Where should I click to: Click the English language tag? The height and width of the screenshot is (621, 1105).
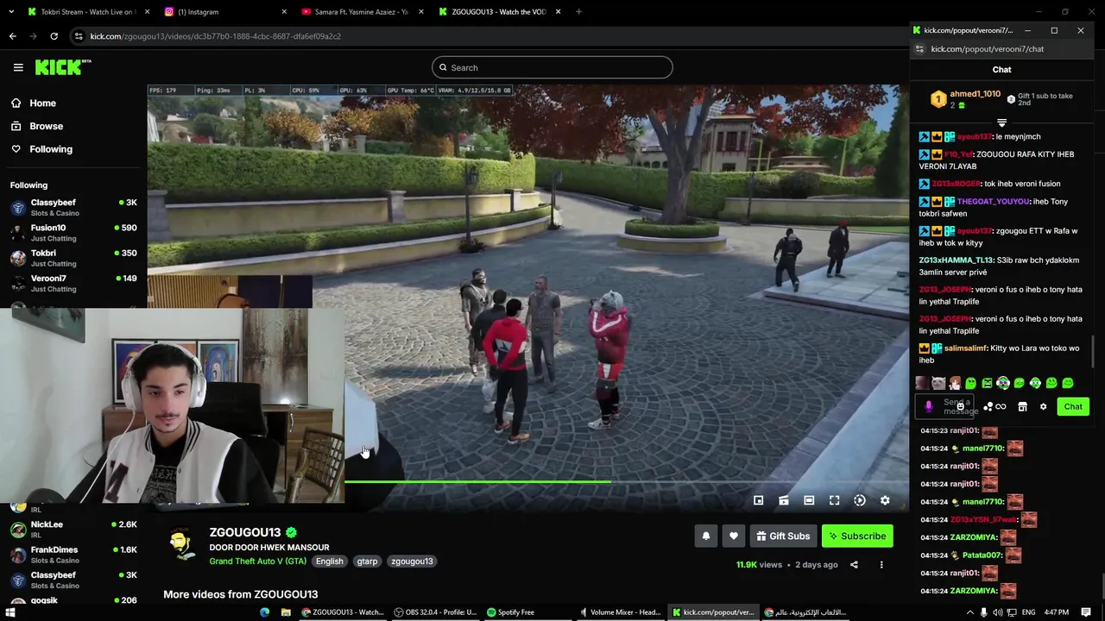[x=329, y=561]
